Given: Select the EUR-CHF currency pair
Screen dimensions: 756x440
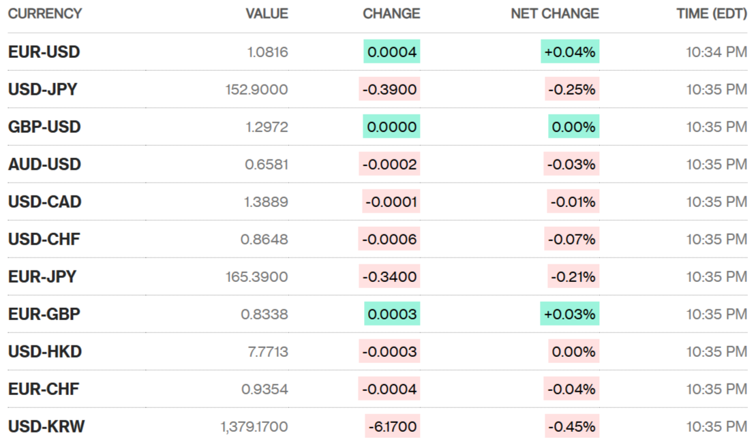Looking at the screenshot, I should tap(44, 389).
